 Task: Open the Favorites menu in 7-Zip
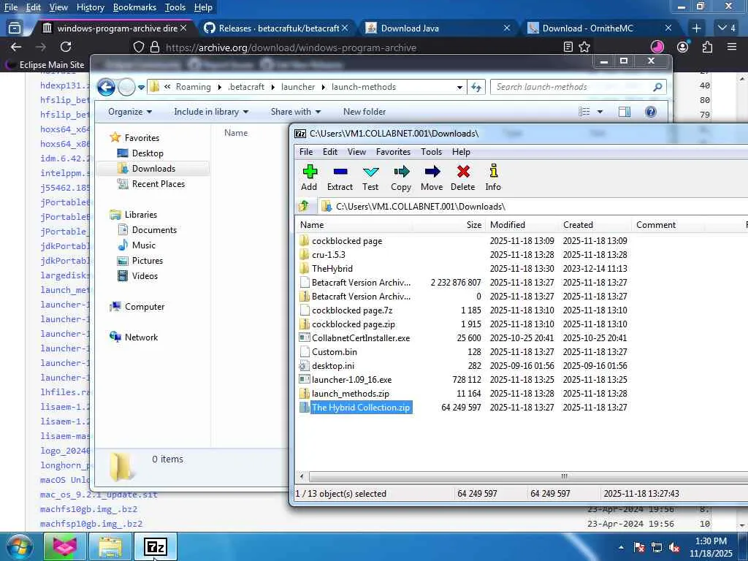pos(393,152)
